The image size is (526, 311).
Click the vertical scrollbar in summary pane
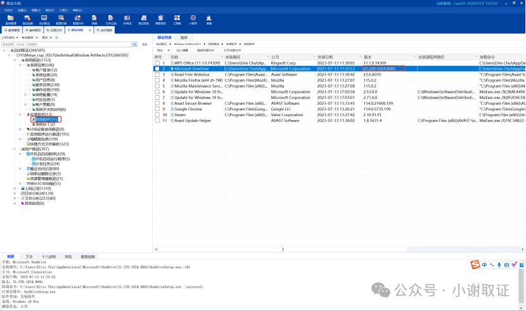point(522,284)
